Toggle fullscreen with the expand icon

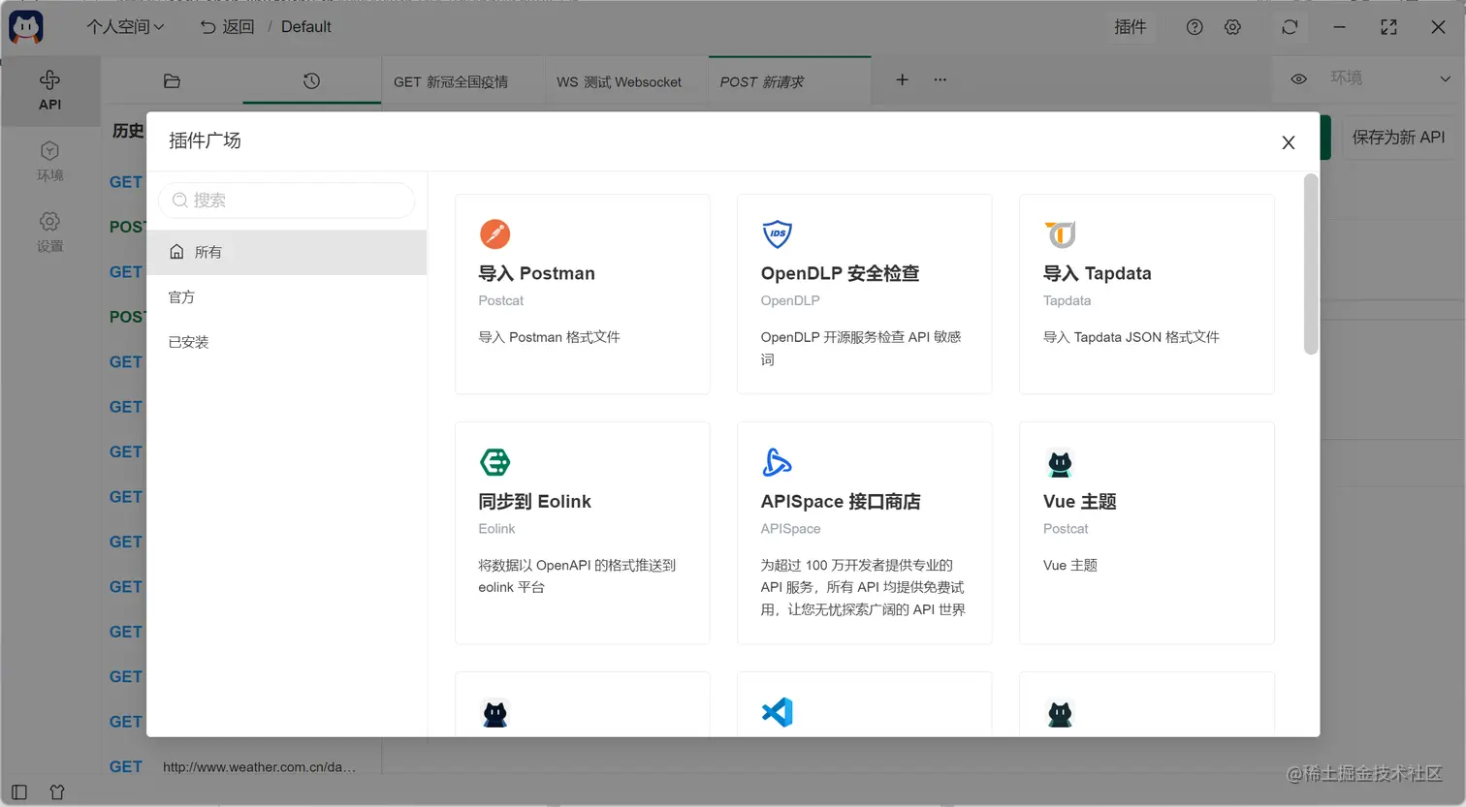(x=1388, y=27)
